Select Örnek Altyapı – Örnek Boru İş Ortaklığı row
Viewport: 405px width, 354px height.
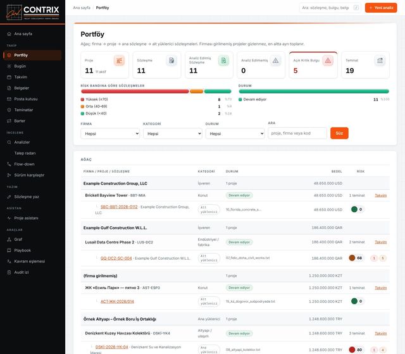pos(235,319)
